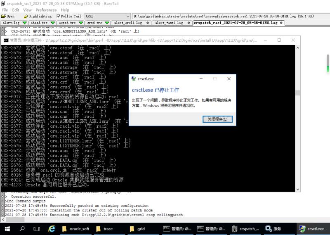Click status dot on alert_+asm1.log tab
The image size is (330, 235).
pos(189,23)
